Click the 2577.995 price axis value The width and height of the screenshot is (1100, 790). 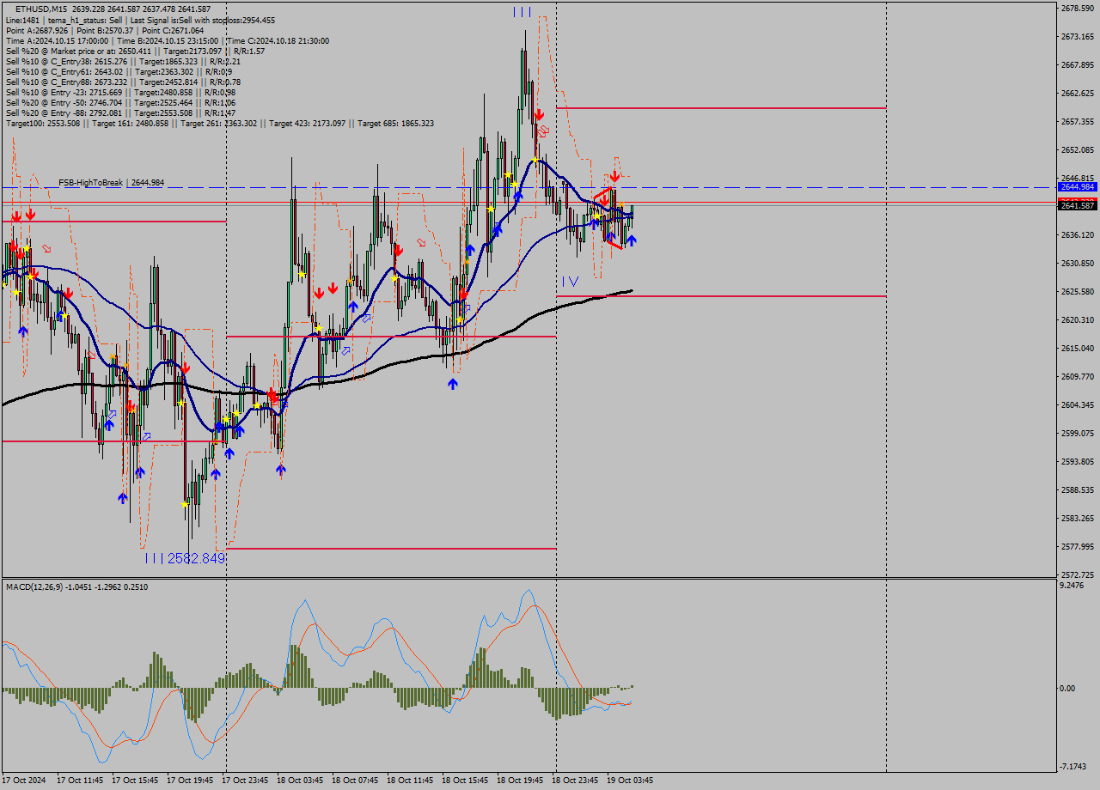pyautogui.click(x=1078, y=547)
